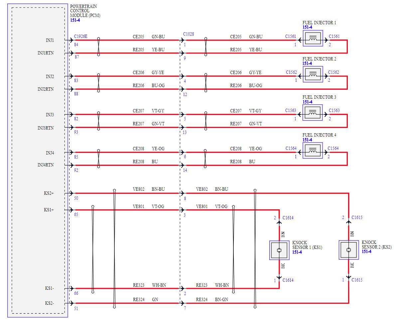Select the KS2+ pin label on the PCM
Viewport: 398px width, 321px height.
click(49, 193)
